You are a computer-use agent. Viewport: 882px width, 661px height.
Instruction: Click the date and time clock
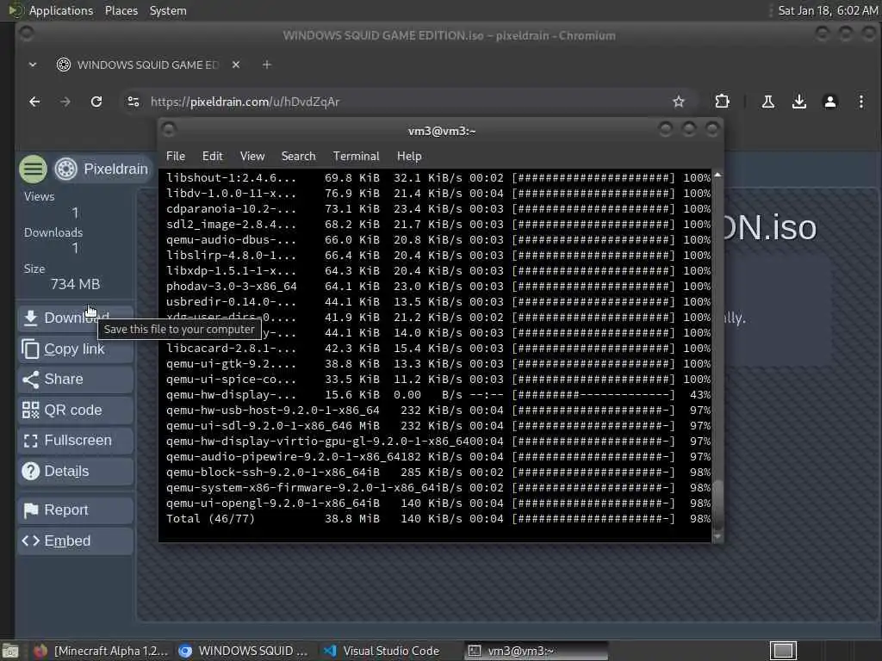point(828,10)
